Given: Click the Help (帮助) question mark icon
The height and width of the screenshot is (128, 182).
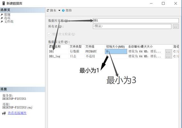Looking at the screenshot, I should tap(63, 11).
